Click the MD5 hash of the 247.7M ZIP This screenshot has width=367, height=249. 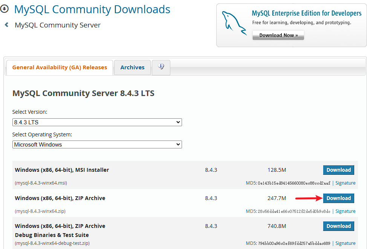[294, 211]
